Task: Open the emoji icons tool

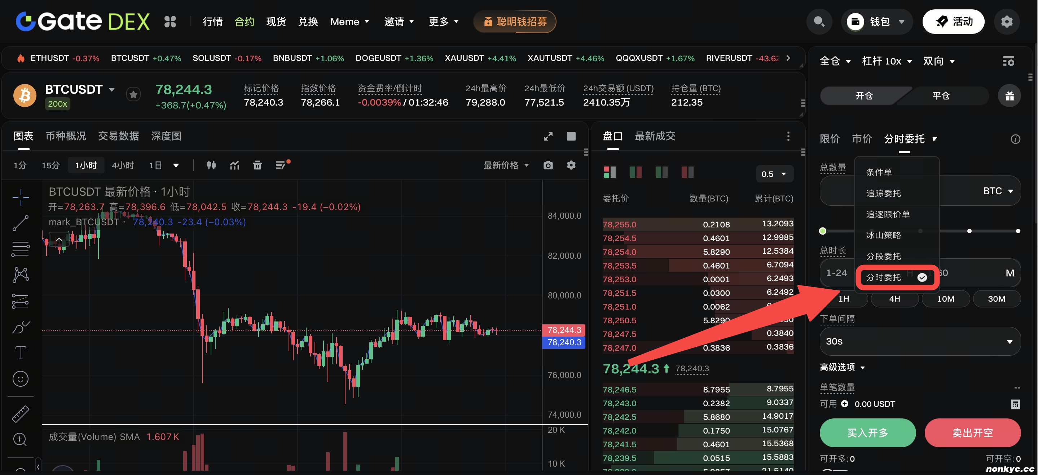Action: (21, 379)
